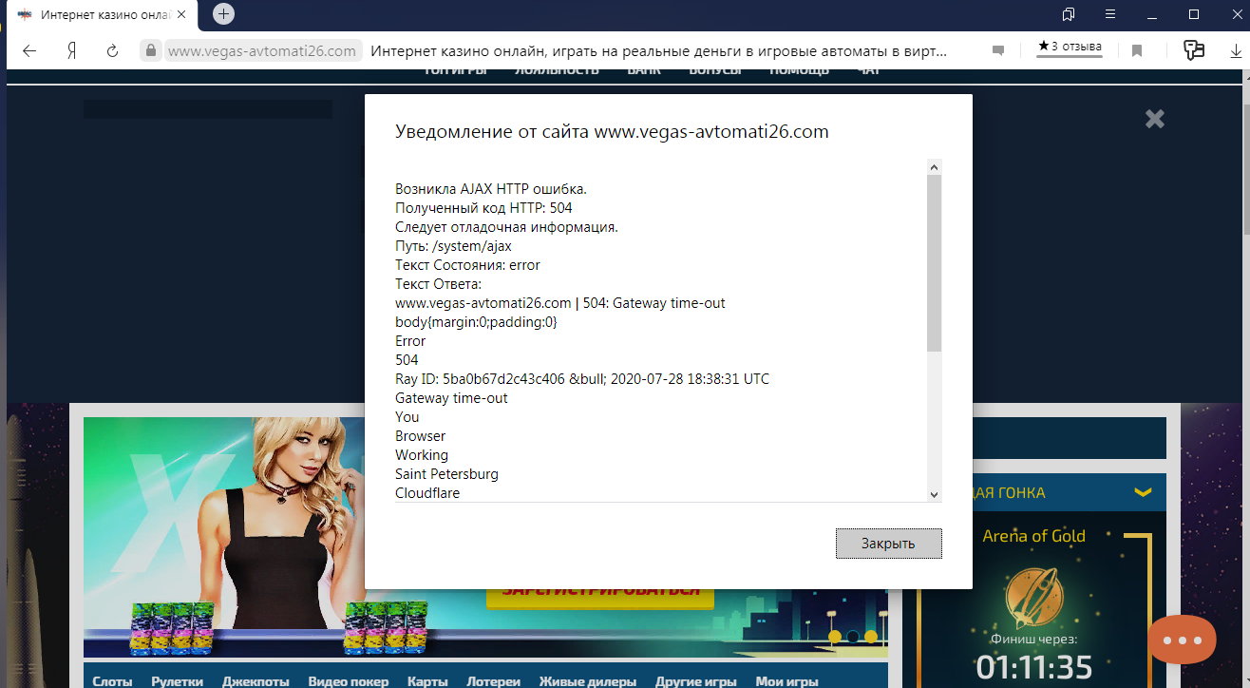Click the dialog scrollbar up arrow

[x=934, y=167]
